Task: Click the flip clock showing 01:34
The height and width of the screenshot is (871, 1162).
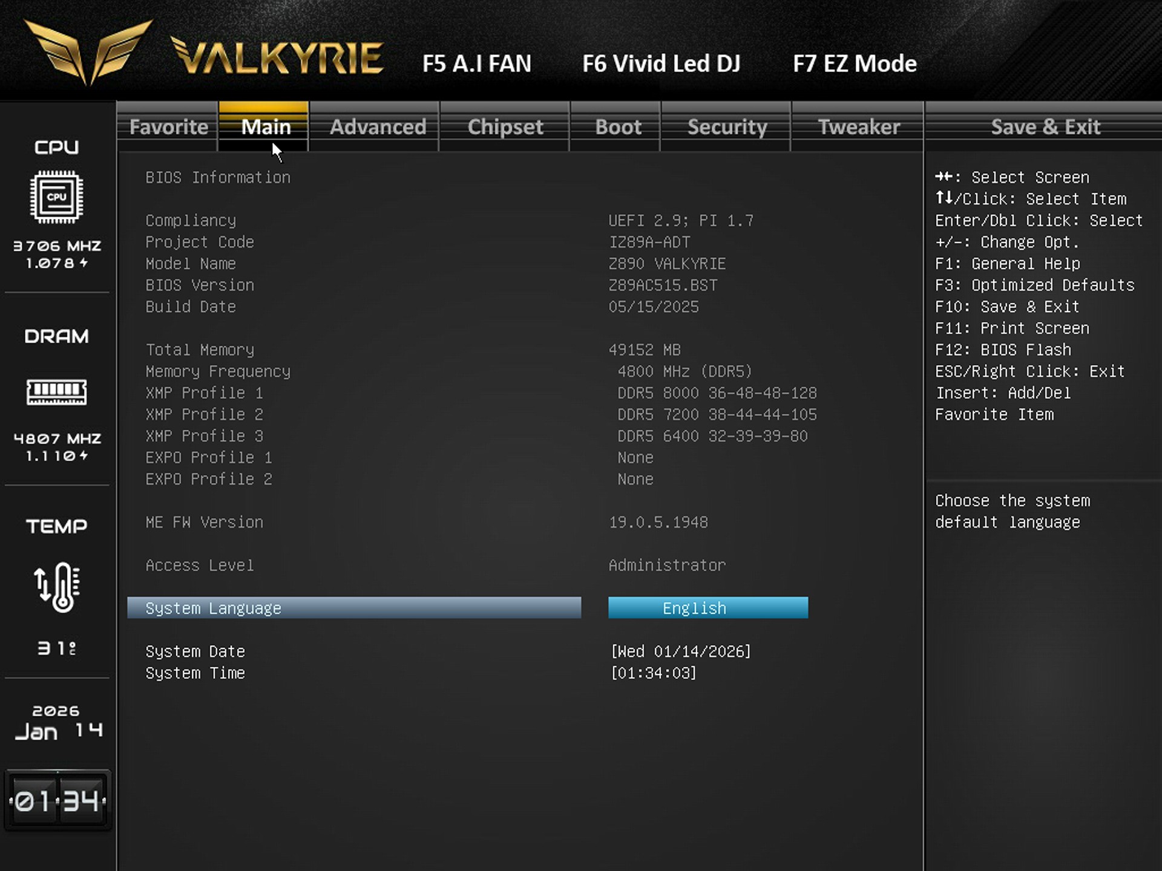Action: tap(57, 801)
